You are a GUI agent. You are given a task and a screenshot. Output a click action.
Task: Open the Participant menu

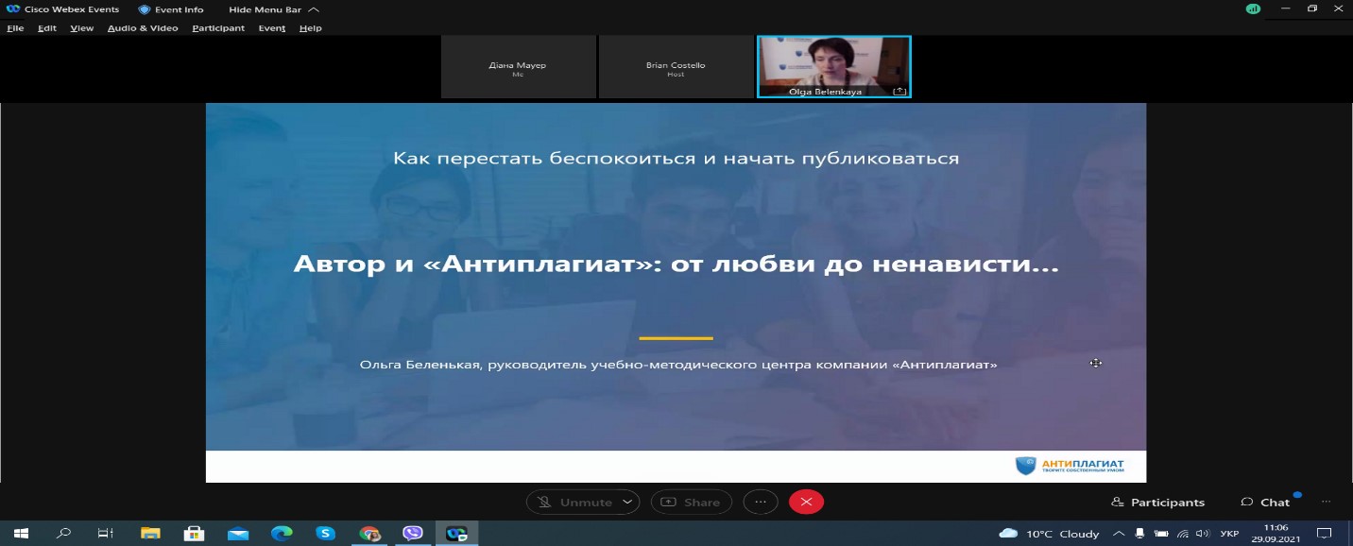click(x=218, y=28)
